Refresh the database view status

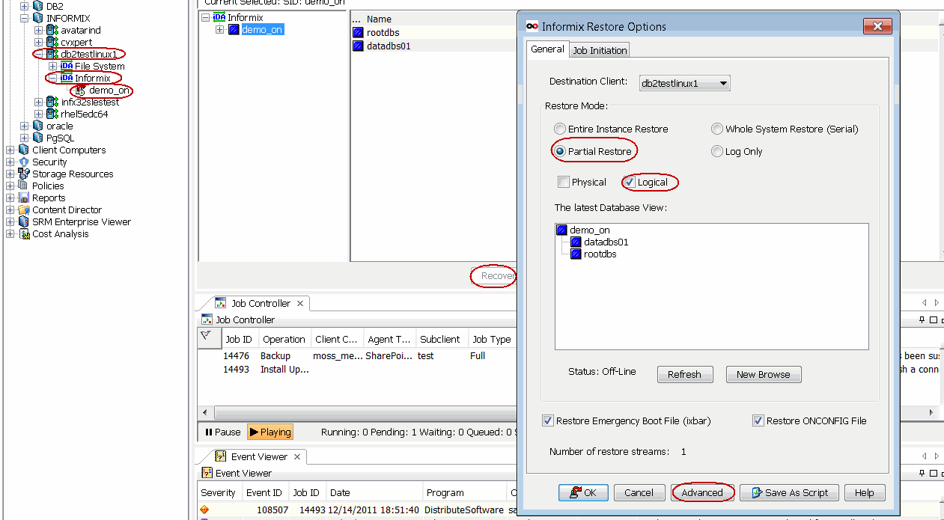(685, 374)
